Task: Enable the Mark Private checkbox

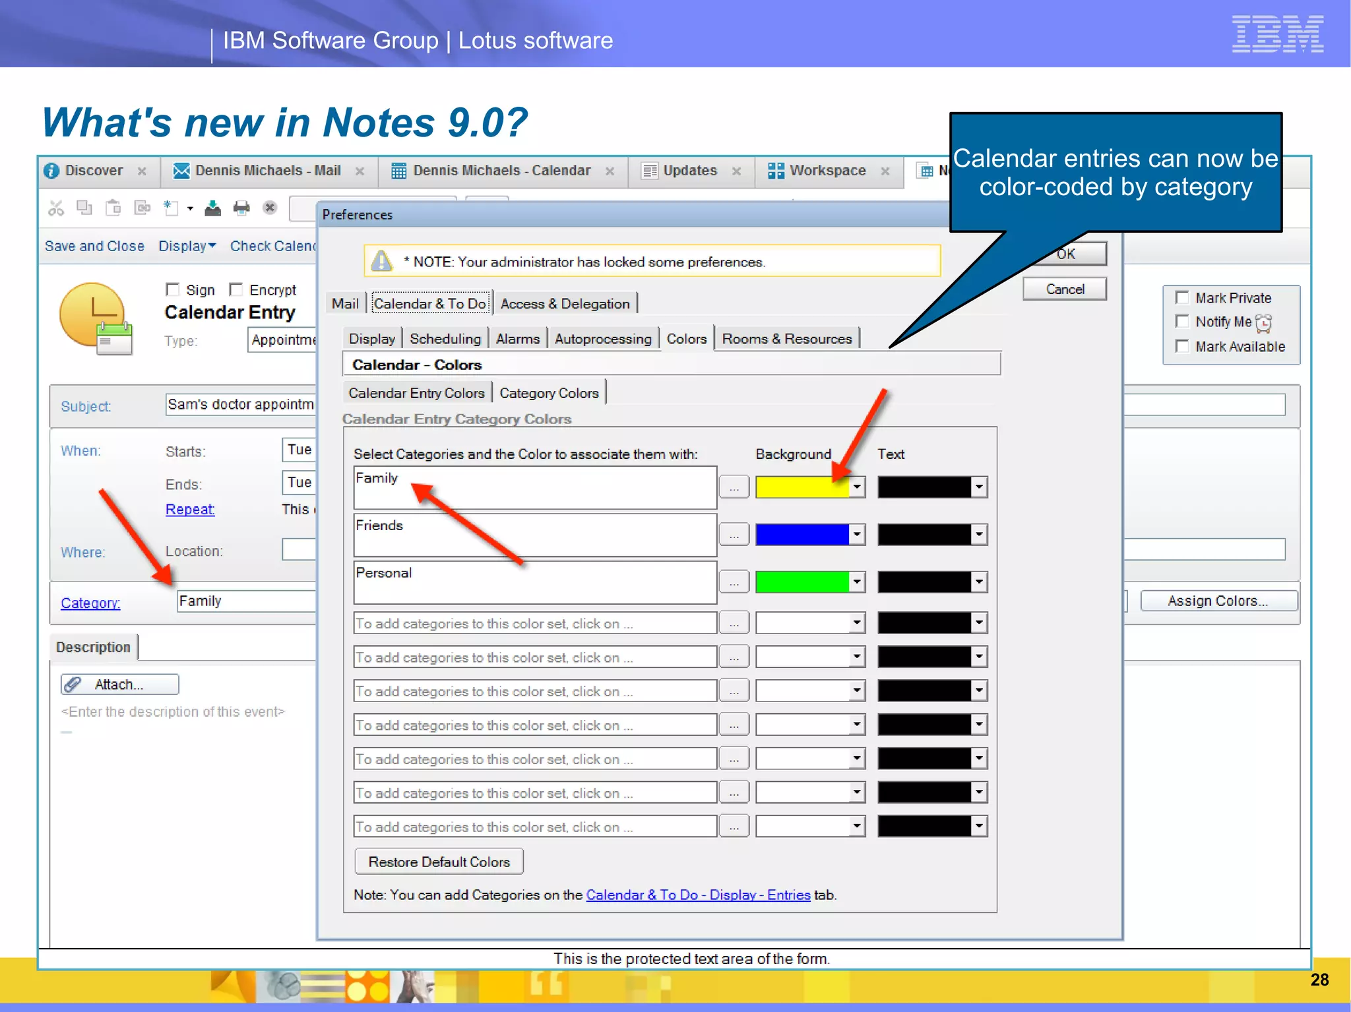Action: pos(1182,297)
